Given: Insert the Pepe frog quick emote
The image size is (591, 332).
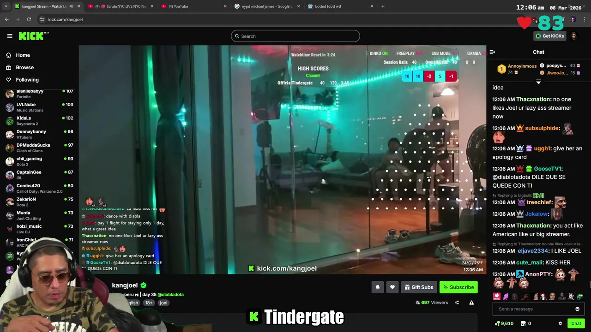Looking at the screenshot, I should [580, 296].
